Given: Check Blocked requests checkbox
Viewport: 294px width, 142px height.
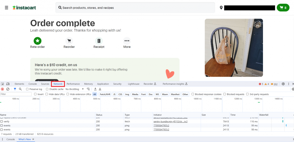Looking at the screenshot, I should point(225,94).
